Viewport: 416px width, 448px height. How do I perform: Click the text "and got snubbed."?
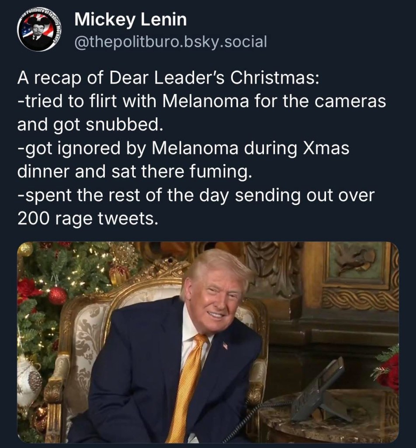[x=90, y=125]
